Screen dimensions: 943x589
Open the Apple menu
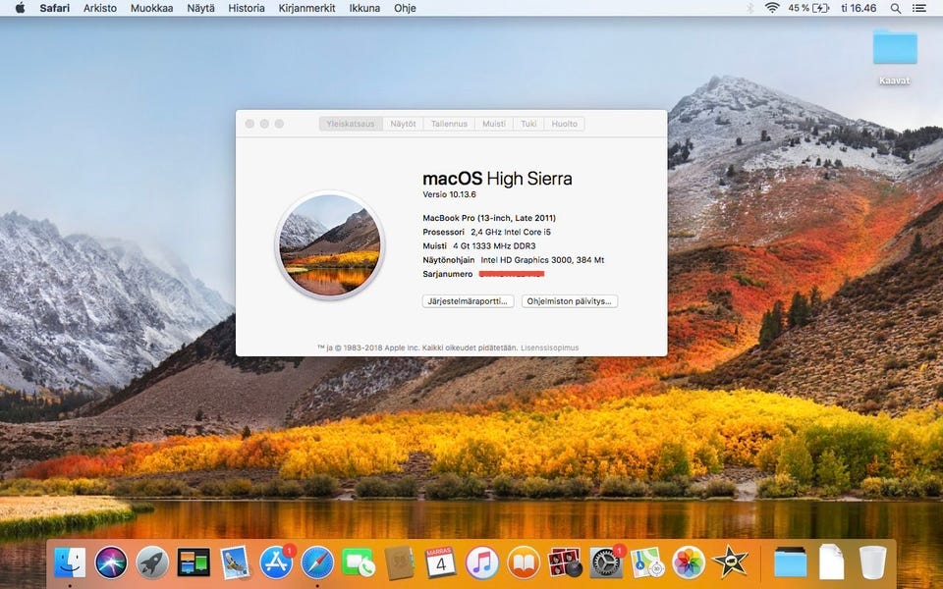click(20, 8)
